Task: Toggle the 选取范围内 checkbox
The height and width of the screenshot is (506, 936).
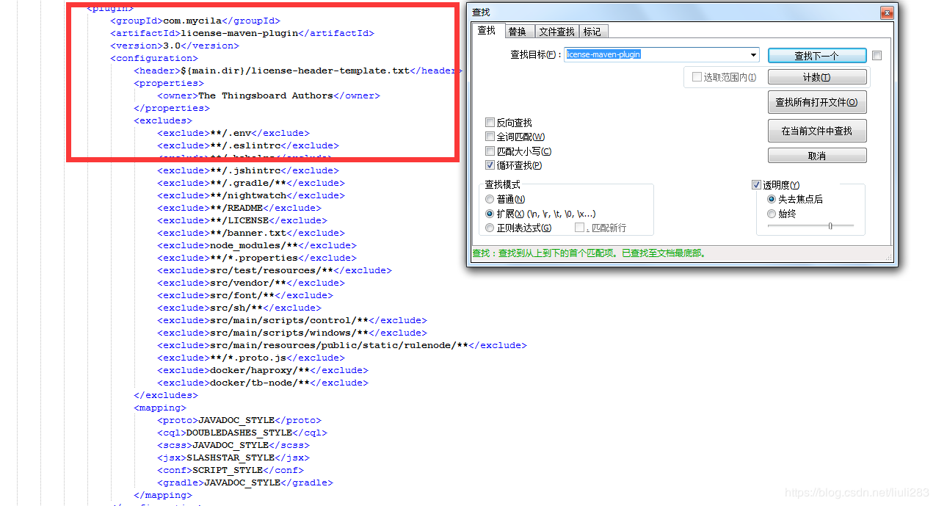Action: point(724,77)
